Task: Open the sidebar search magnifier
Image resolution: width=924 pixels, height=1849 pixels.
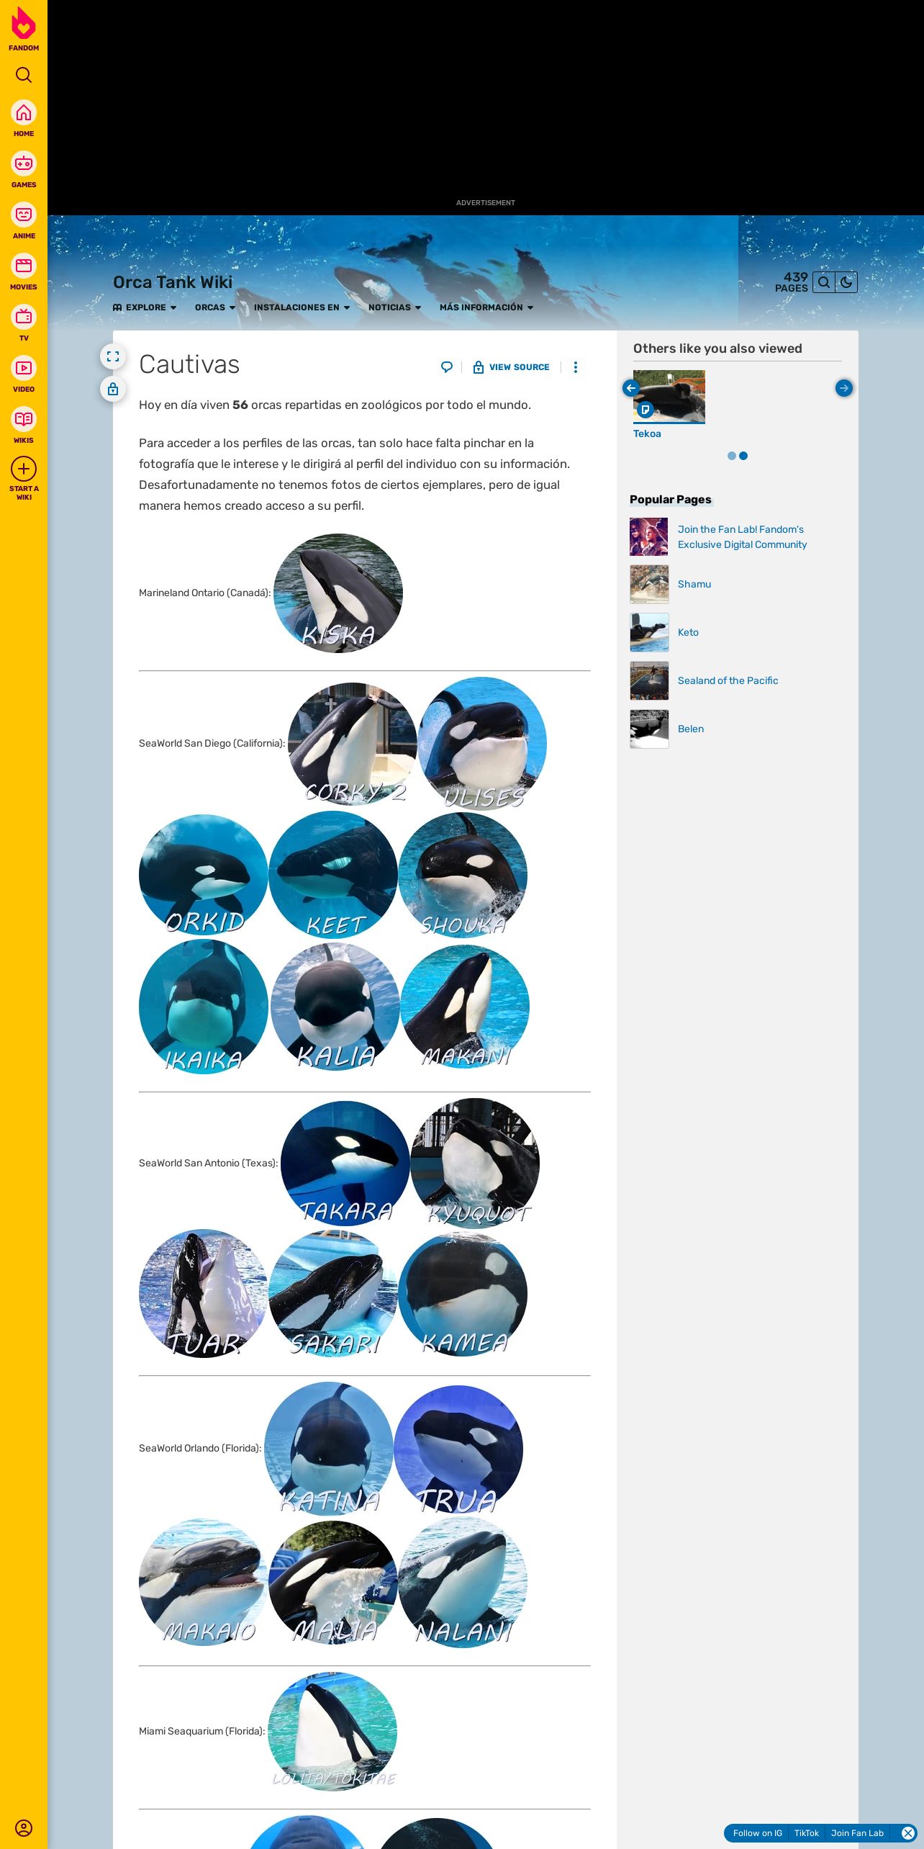Action: [24, 75]
